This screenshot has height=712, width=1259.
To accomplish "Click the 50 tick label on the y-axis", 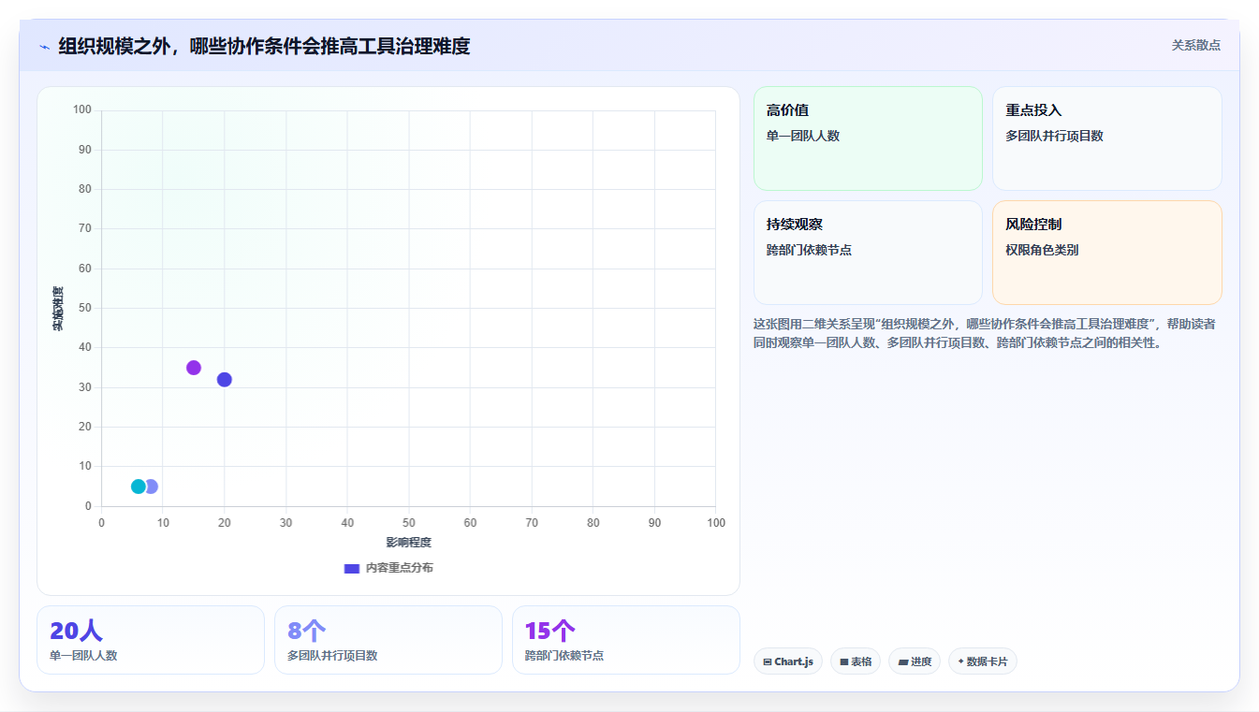I will pos(85,308).
